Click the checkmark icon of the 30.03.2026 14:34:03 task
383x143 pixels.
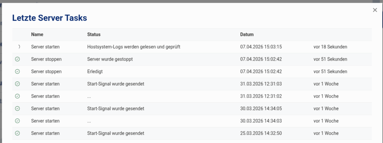click(17, 121)
